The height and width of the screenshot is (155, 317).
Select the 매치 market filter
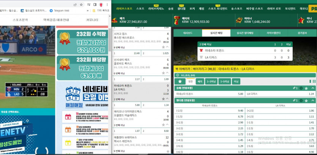point(200,81)
